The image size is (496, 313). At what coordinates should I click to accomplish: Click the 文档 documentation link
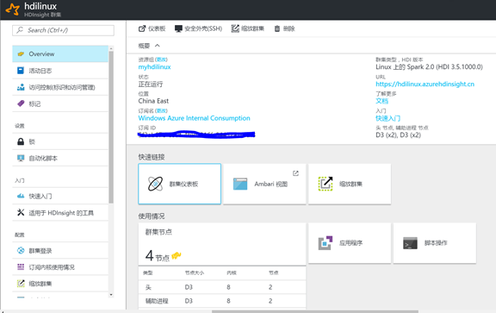pos(381,101)
